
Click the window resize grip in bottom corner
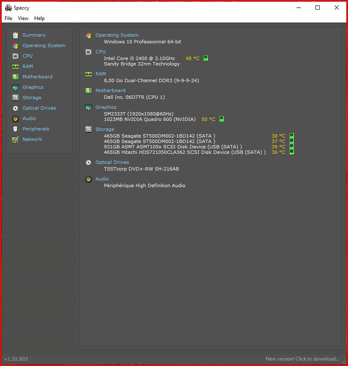(x=344, y=361)
